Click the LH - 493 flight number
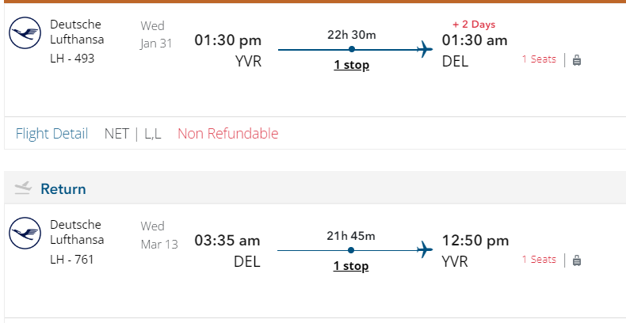Screen dimensions: 626x323 pos(72,58)
